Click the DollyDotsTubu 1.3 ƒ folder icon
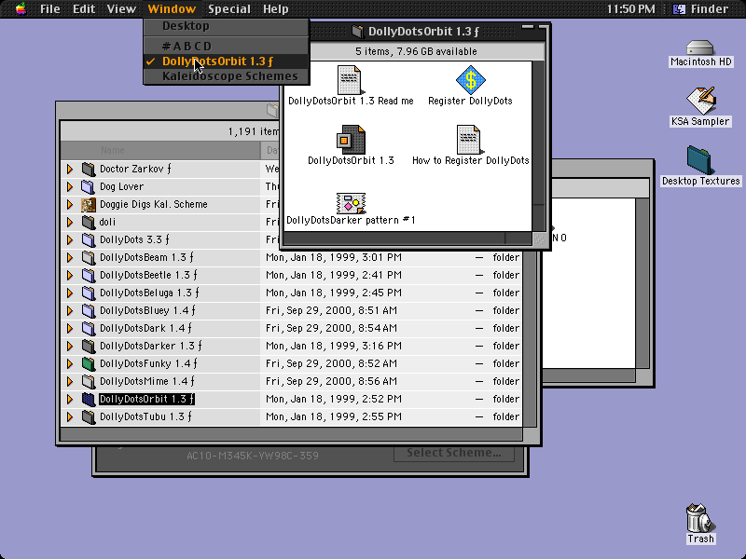 tap(89, 416)
